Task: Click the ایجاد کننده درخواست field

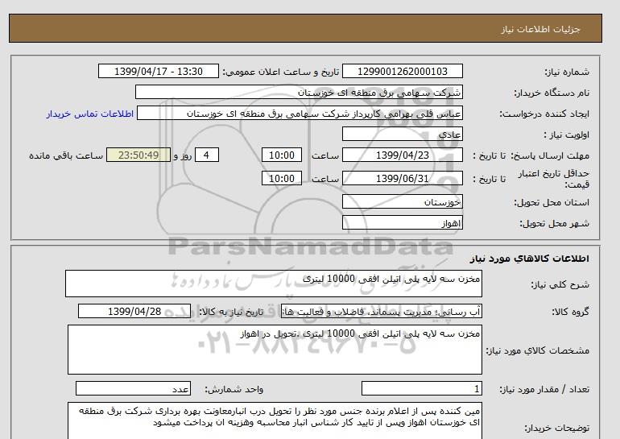Action: [x=312, y=114]
